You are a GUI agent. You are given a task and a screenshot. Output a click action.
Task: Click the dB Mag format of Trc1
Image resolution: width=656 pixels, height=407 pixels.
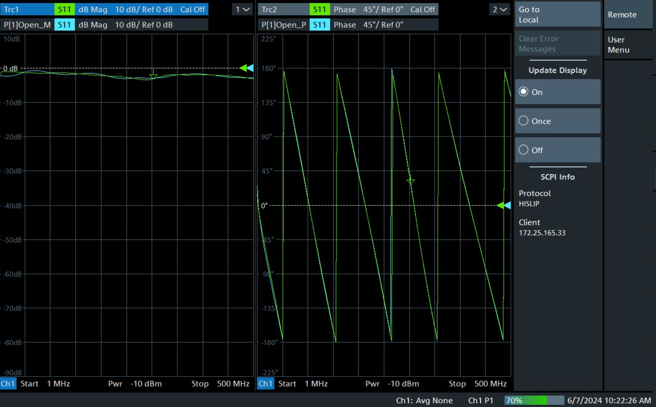pos(93,10)
